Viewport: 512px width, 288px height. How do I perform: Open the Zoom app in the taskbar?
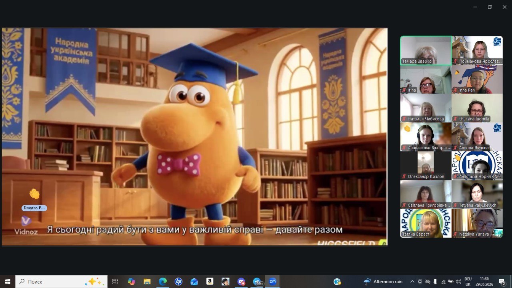[x=272, y=282]
